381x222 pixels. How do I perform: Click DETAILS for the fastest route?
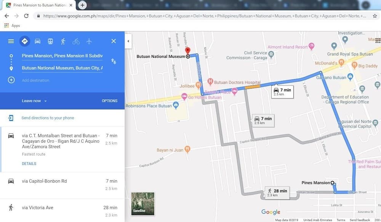click(x=29, y=164)
